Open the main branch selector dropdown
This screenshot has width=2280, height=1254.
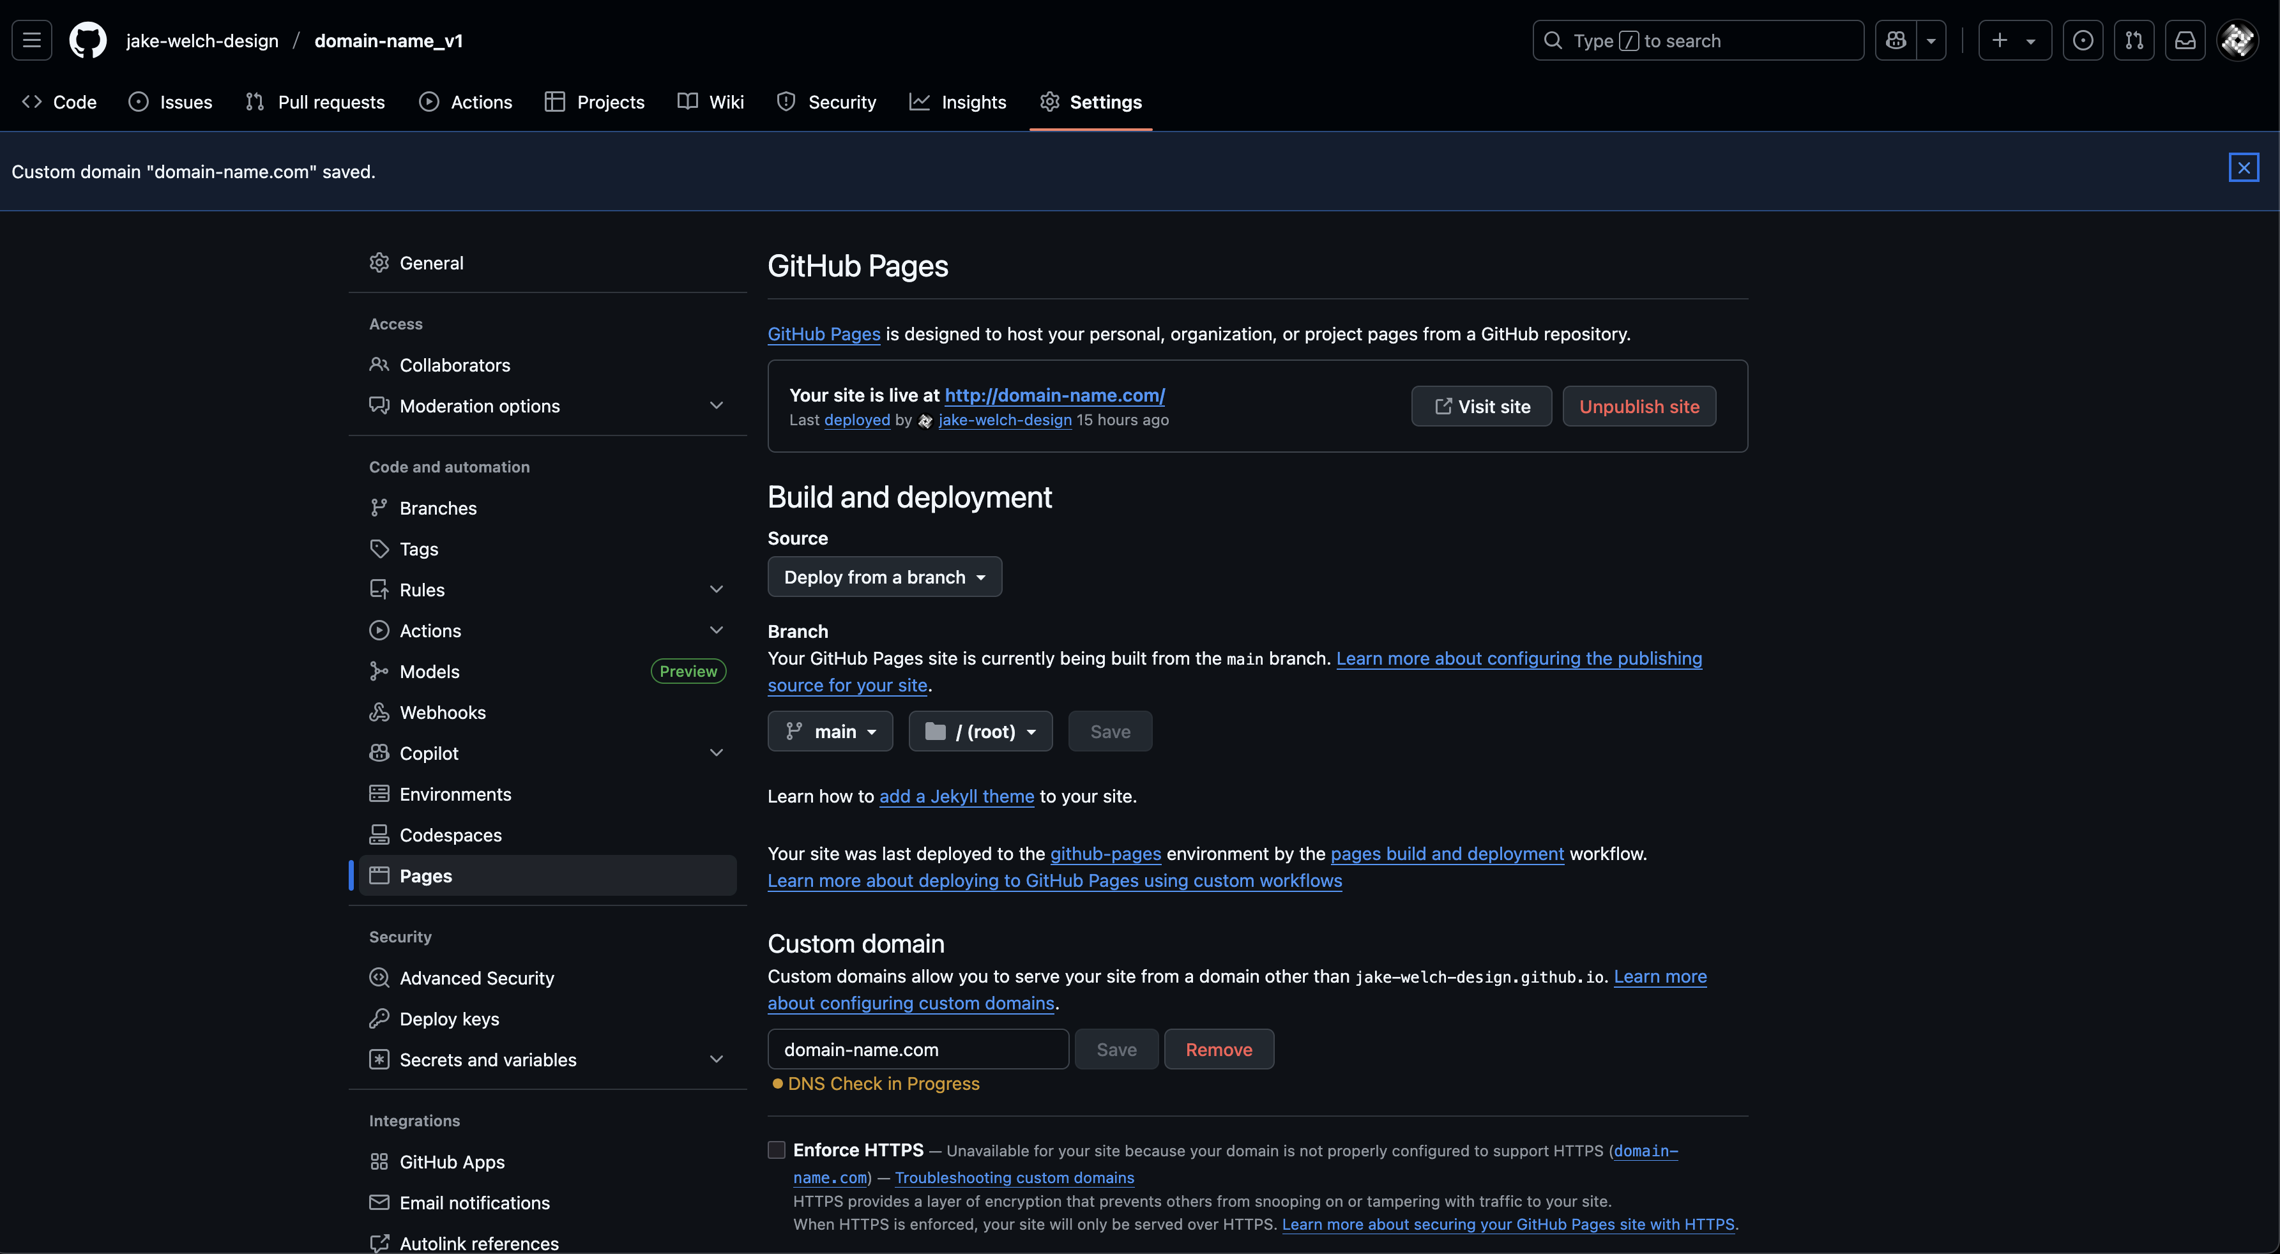(830, 731)
